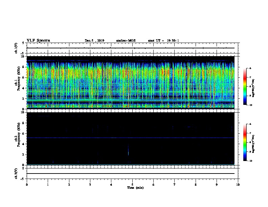Click the "-10" value on ch.2 colorbar

coord(250,161)
